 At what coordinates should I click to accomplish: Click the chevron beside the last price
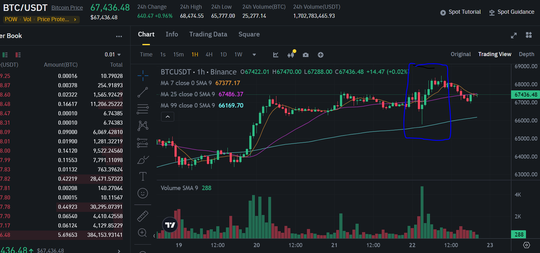(119, 251)
